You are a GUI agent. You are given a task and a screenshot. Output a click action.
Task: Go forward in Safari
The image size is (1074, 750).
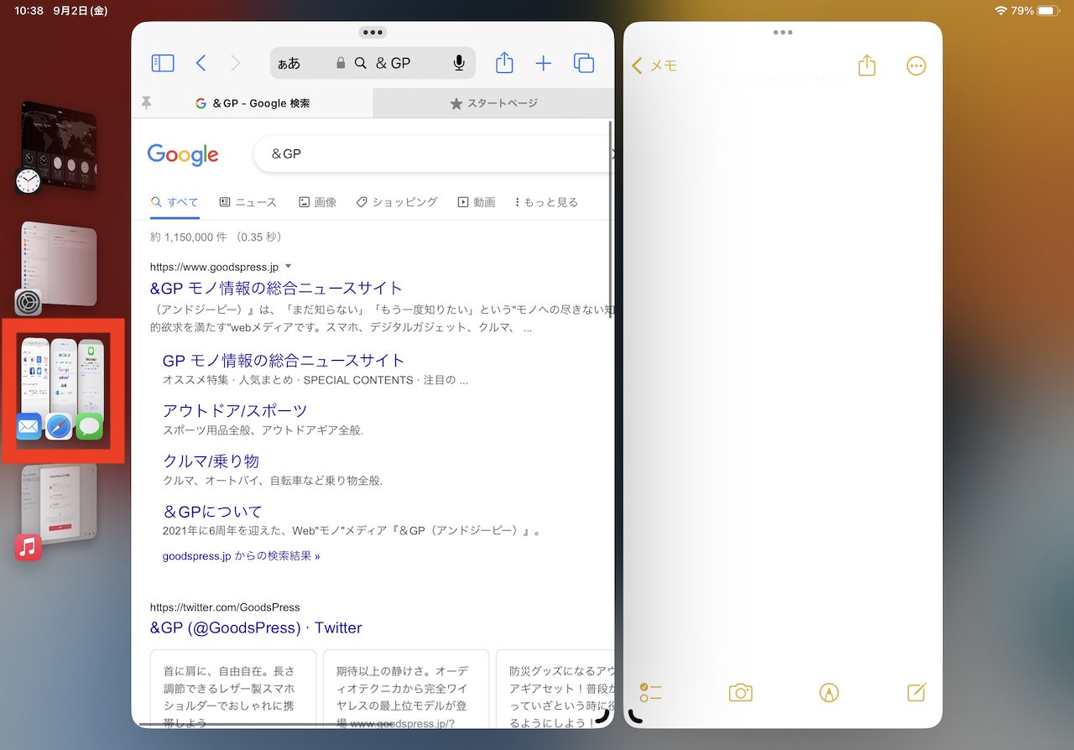(x=235, y=63)
